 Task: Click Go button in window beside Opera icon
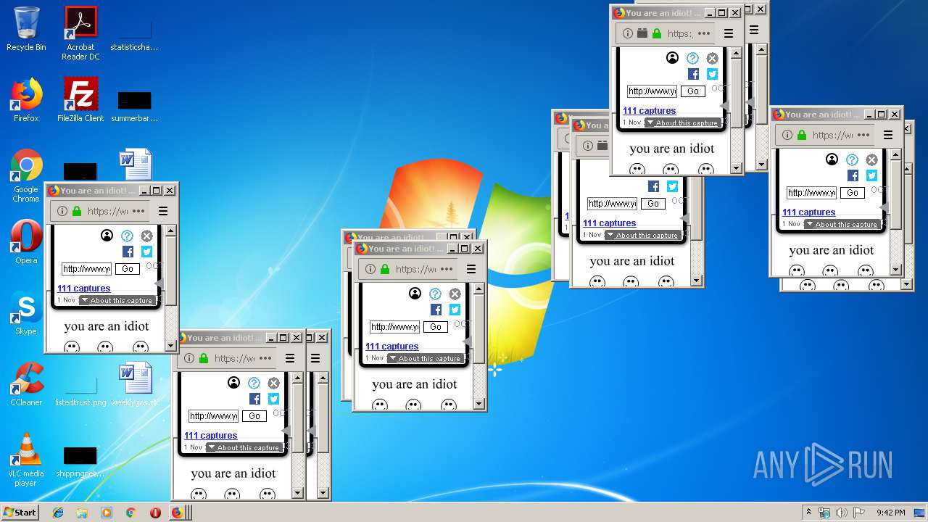coord(128,269)
